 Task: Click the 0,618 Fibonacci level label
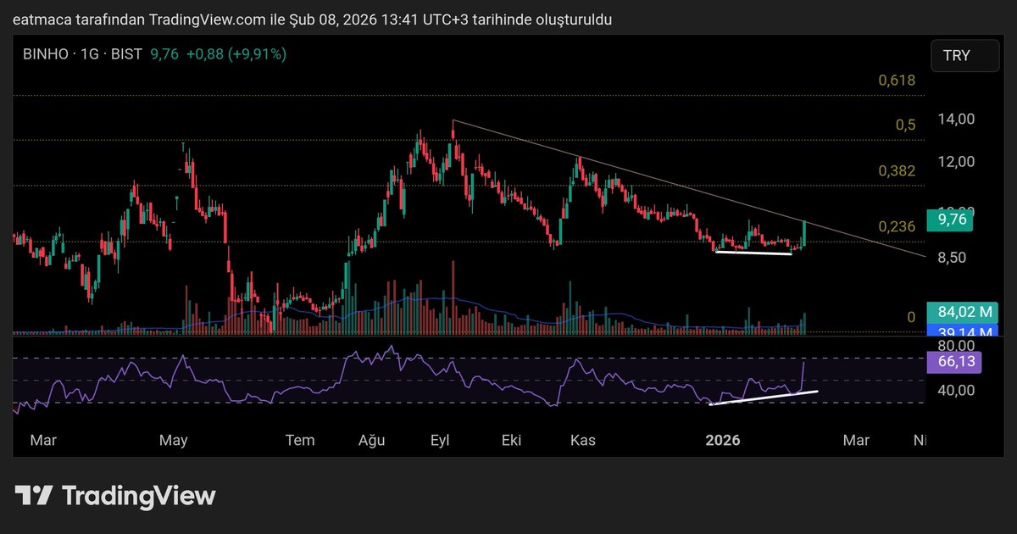897,81
